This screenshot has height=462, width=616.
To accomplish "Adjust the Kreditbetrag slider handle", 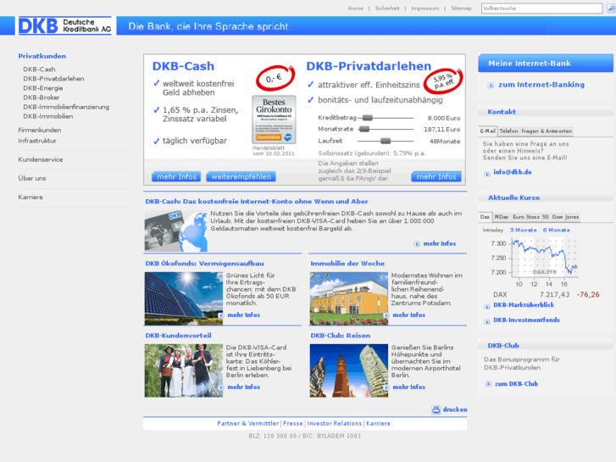I will tap(368, 118).
